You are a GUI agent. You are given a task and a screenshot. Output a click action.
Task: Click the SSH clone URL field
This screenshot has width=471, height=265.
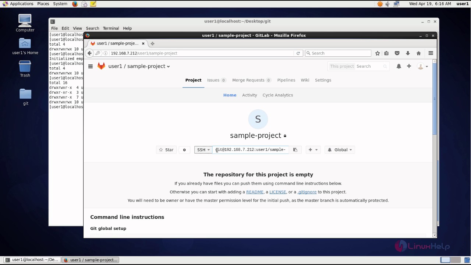pos(251,150)
